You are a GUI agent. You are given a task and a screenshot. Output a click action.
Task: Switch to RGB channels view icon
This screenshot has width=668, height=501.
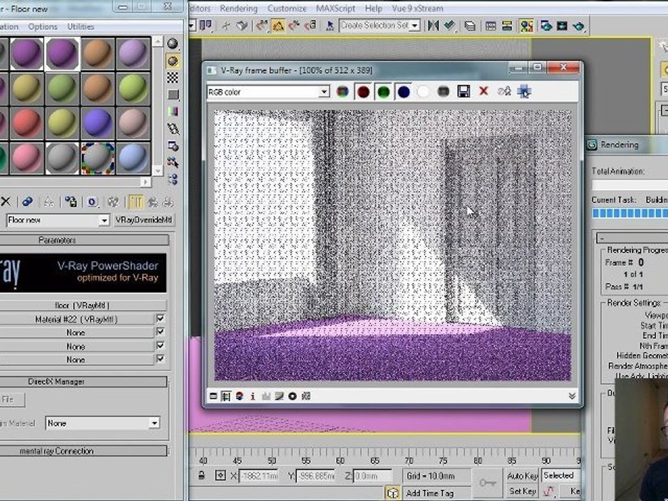click(x=343, y=92)
